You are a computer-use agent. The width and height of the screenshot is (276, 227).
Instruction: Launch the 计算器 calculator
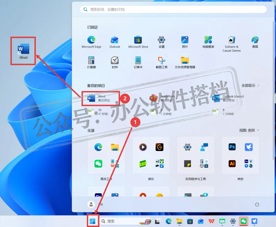(91, 62)
